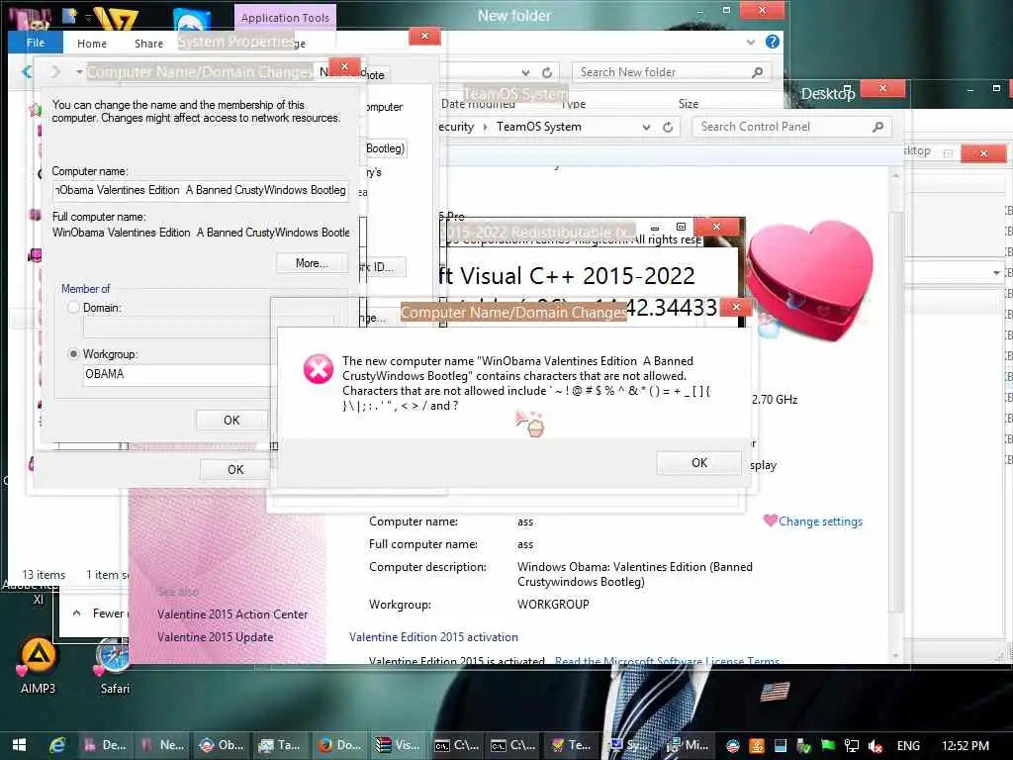This screenshot has height=760, width=1013.
Task: Switch to the "Sy..." taskbar window
Action: 628,745
